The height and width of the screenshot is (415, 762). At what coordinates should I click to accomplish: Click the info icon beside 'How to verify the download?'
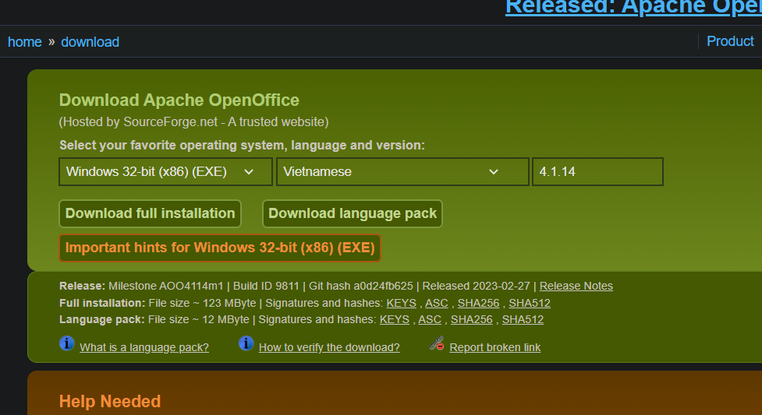coord(246,343)
